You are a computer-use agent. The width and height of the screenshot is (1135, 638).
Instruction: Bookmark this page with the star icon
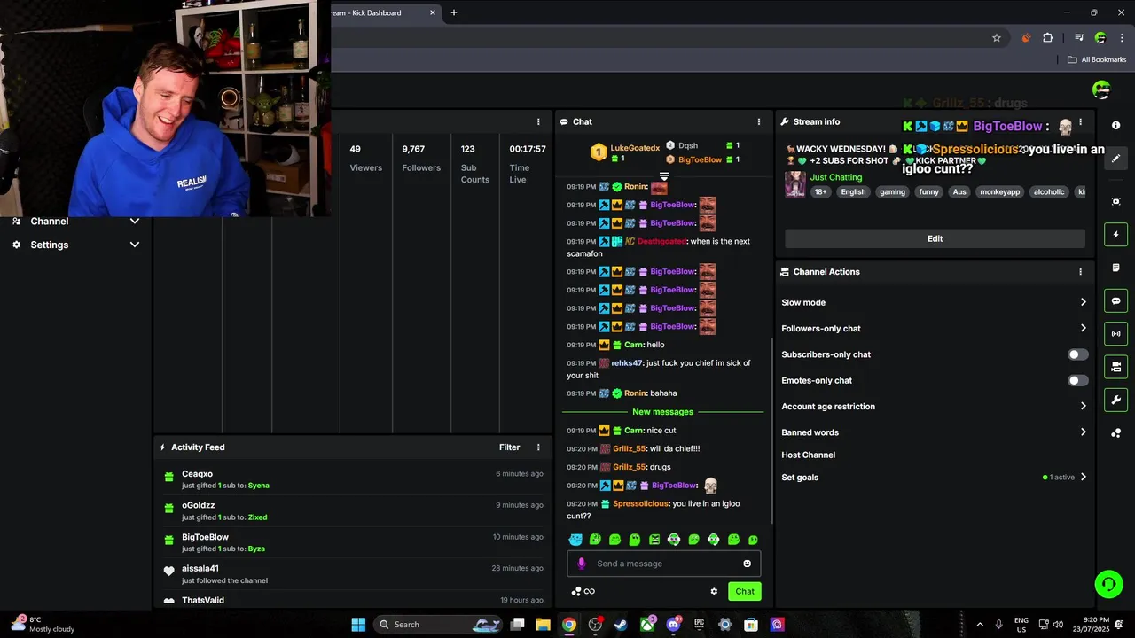[x=997, y=37]
